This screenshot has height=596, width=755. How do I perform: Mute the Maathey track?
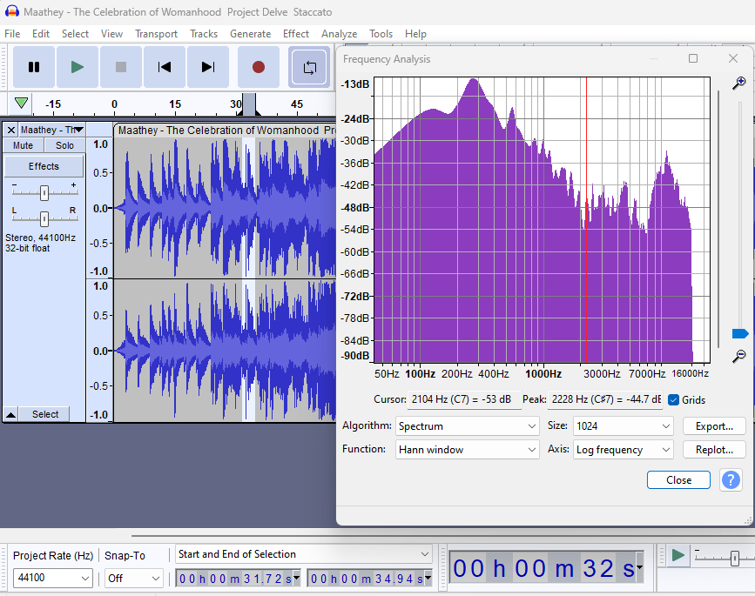24,145
